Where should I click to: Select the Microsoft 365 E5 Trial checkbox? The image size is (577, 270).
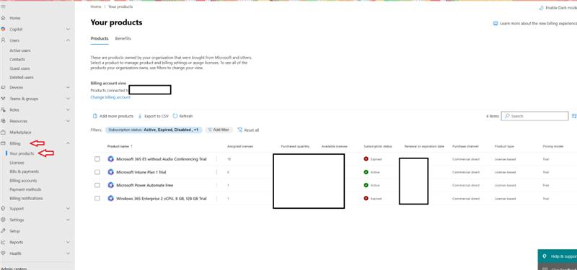pyautogui.click(x=97, y=159)
